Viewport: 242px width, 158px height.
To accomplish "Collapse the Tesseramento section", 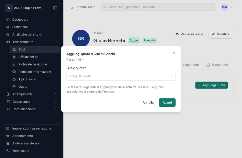I will 56,42.
